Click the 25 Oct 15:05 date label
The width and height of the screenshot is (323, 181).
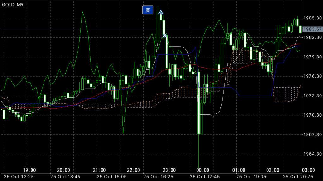(x=112, y=177)
